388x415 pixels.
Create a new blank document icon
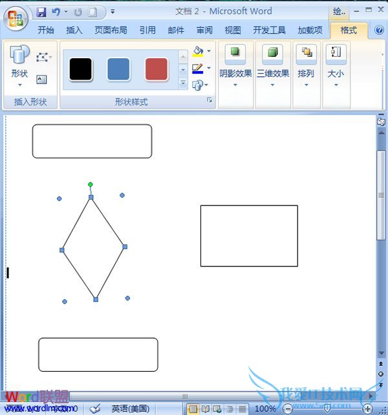[x=92, y=12]
